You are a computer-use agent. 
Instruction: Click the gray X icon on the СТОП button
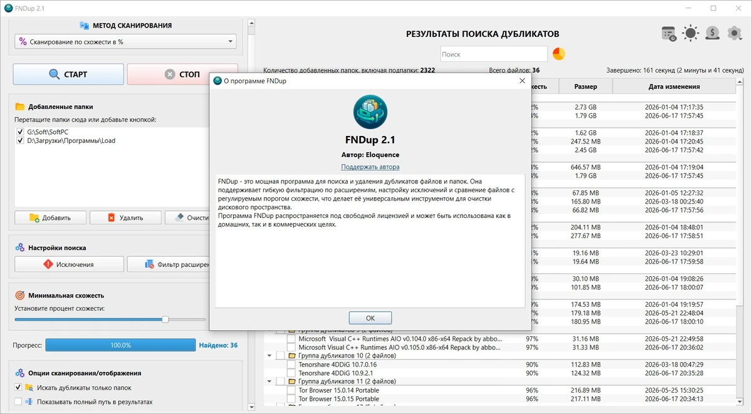[x=170, y=75]
